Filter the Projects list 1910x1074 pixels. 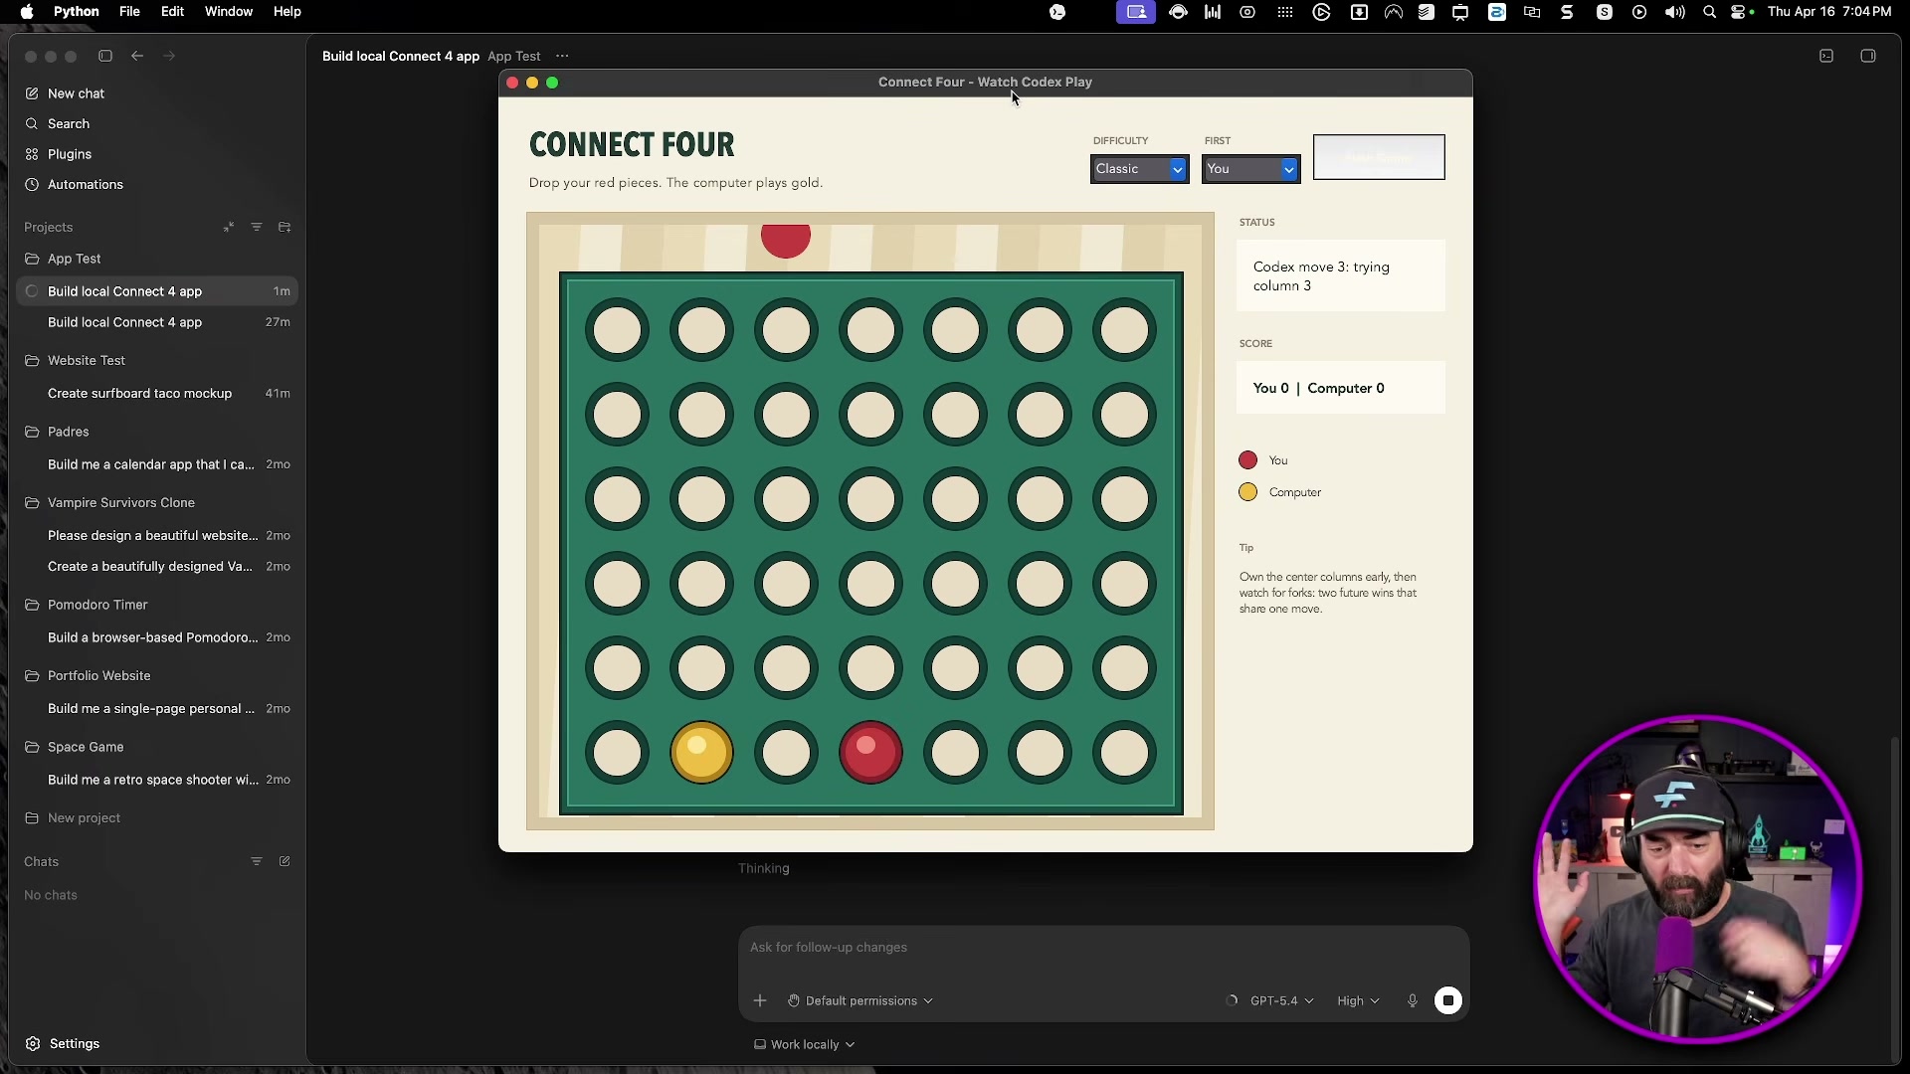tap(257, 227)
